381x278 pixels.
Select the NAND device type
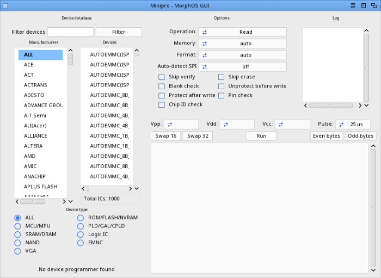17,243
